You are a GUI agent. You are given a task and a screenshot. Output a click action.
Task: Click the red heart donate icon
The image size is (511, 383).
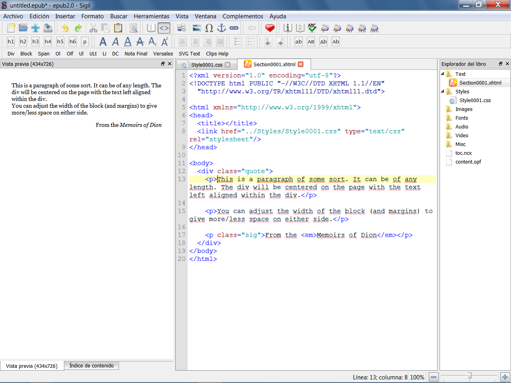click(270, 28)
